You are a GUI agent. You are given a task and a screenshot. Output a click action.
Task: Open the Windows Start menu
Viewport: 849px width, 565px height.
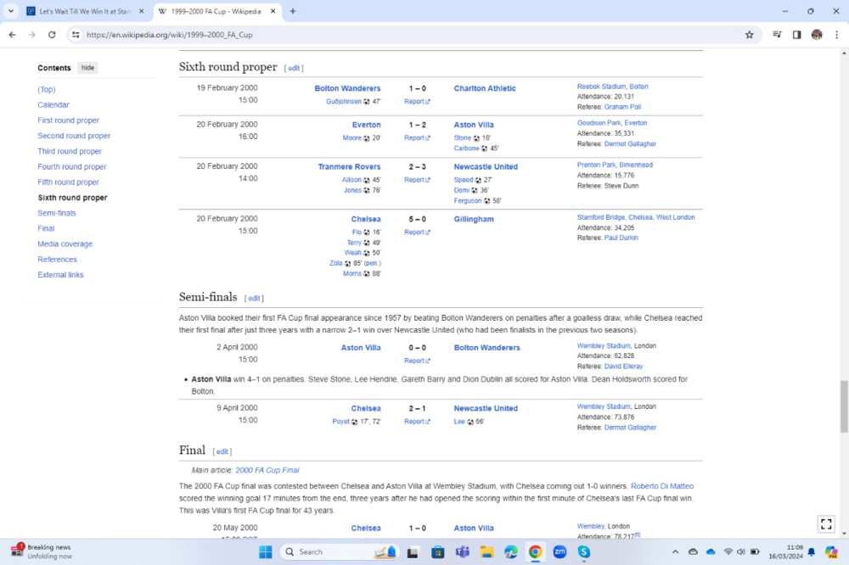point(265,552)
